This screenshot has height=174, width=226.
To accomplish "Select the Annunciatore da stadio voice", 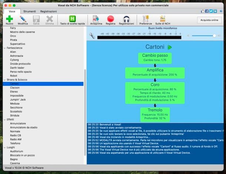I will (24, 128).
